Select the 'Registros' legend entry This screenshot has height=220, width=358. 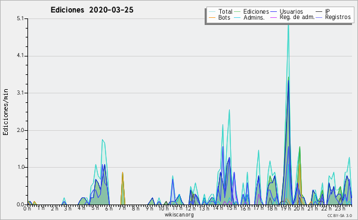click(x=338, y=17)
